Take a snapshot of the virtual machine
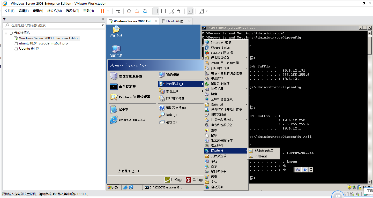The height and width of the screenshot is (198, 373). 129,11
